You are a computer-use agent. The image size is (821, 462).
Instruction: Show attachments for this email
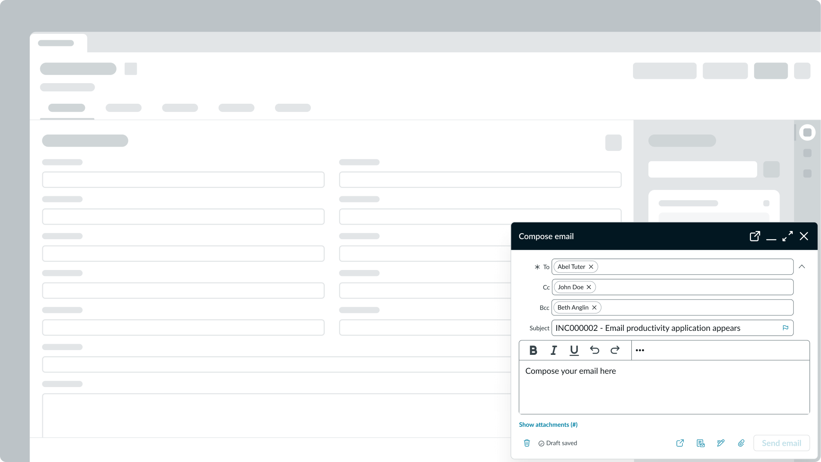tap(548, 425)
